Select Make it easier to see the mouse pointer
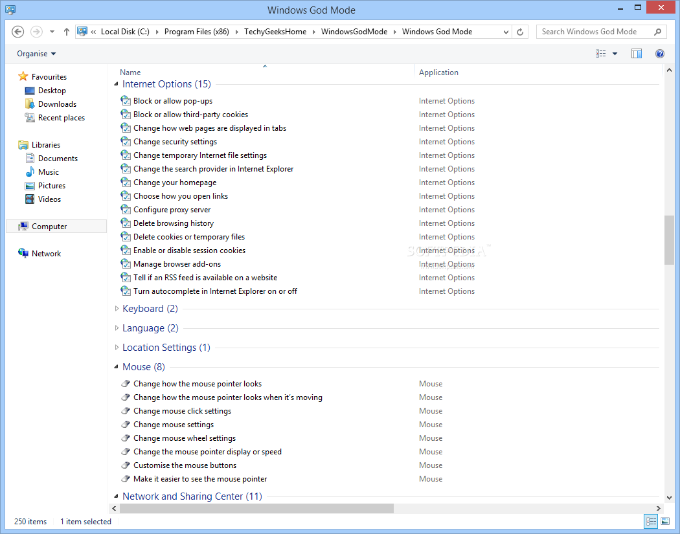The height and width of the screenshot is (534, 680). tap(200, 479)
